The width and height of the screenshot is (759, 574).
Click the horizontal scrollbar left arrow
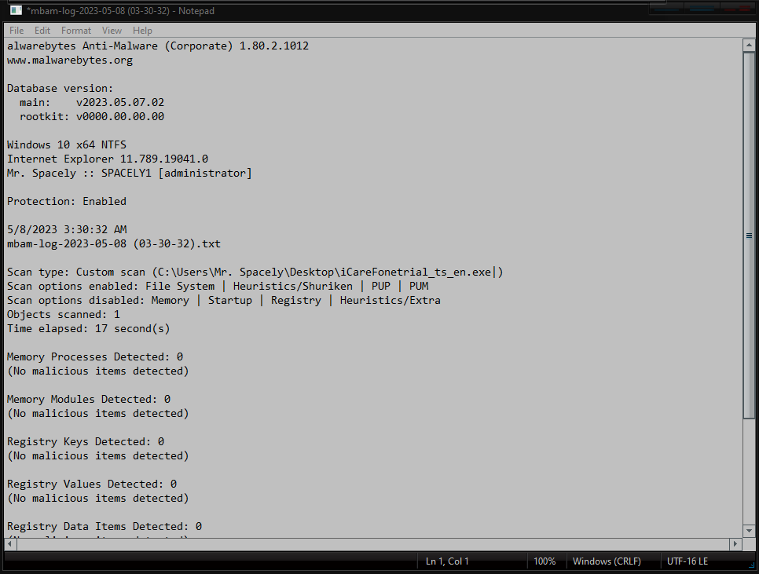[x=9, y=543]
